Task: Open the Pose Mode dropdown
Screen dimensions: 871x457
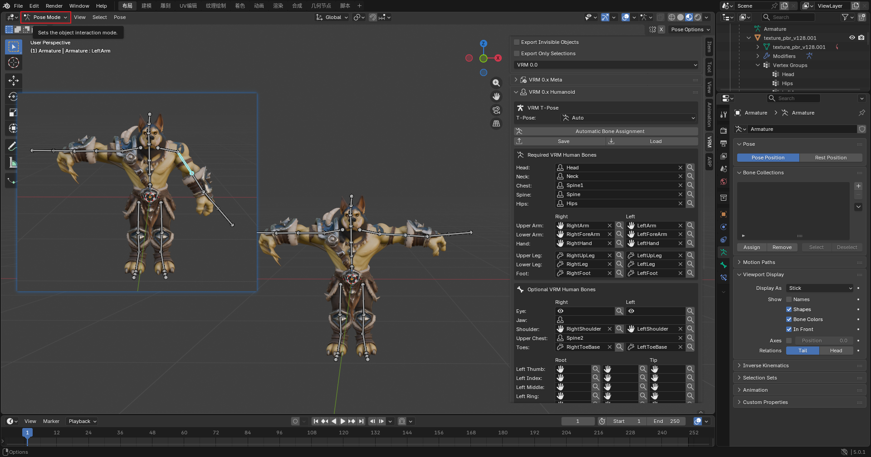Action: (46, 17)
